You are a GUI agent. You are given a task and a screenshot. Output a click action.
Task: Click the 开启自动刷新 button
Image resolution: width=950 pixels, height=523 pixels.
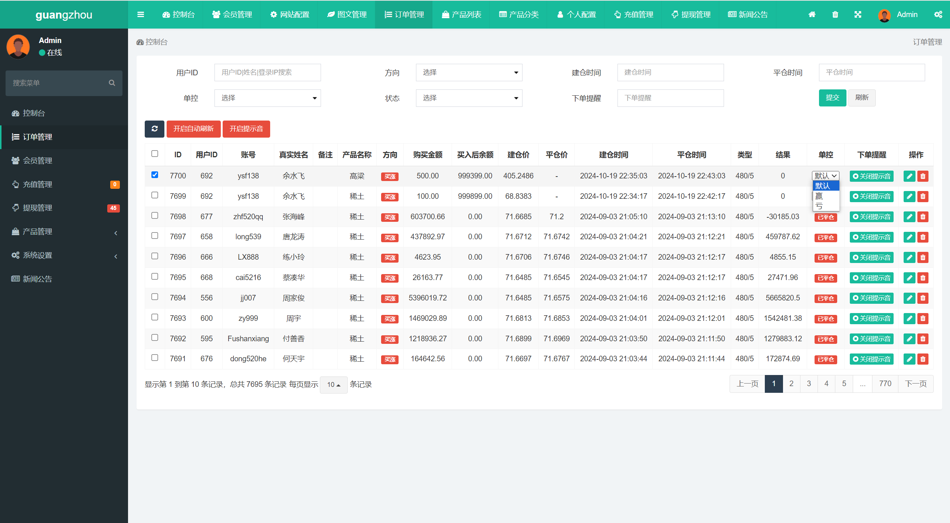[x=193, y=129]
